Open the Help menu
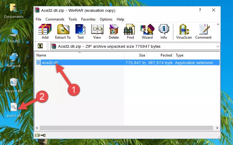The height and width of the screenshot is (145, 233). tap(120, 19)
